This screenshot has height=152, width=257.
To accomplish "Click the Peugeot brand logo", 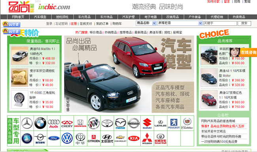I will click(174, 124).
